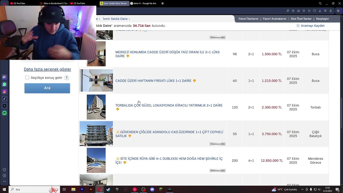Open the easy setup sliders icon
The width and height of the screenshot is (343, 193).
click(x=325, y=11)
